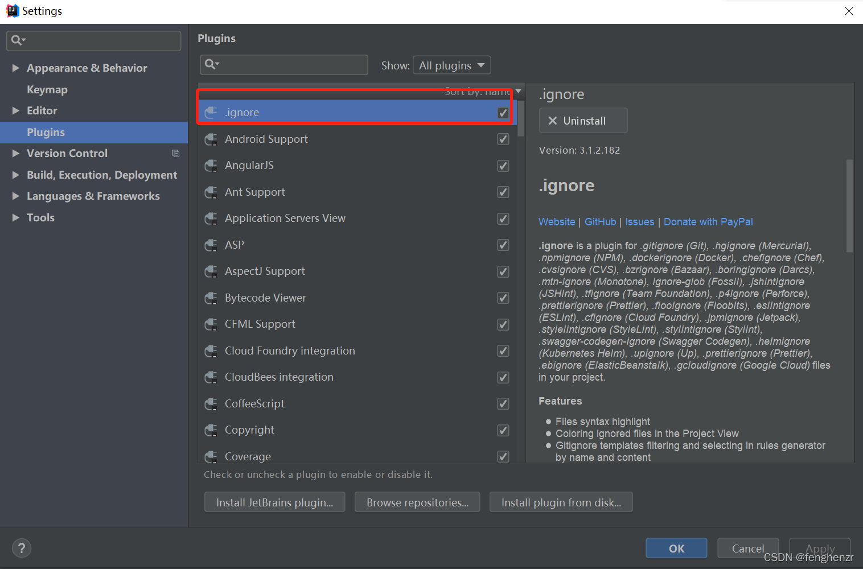Click Install JetBrains plugin button
The height and width of the screenshot is (569, 863).
[275, 502]
